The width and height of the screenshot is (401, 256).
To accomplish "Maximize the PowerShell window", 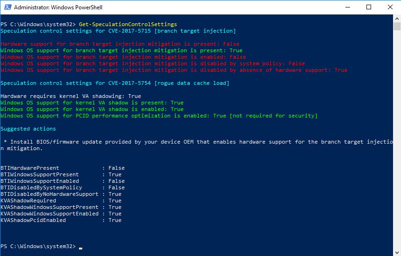I will [369, 7].
